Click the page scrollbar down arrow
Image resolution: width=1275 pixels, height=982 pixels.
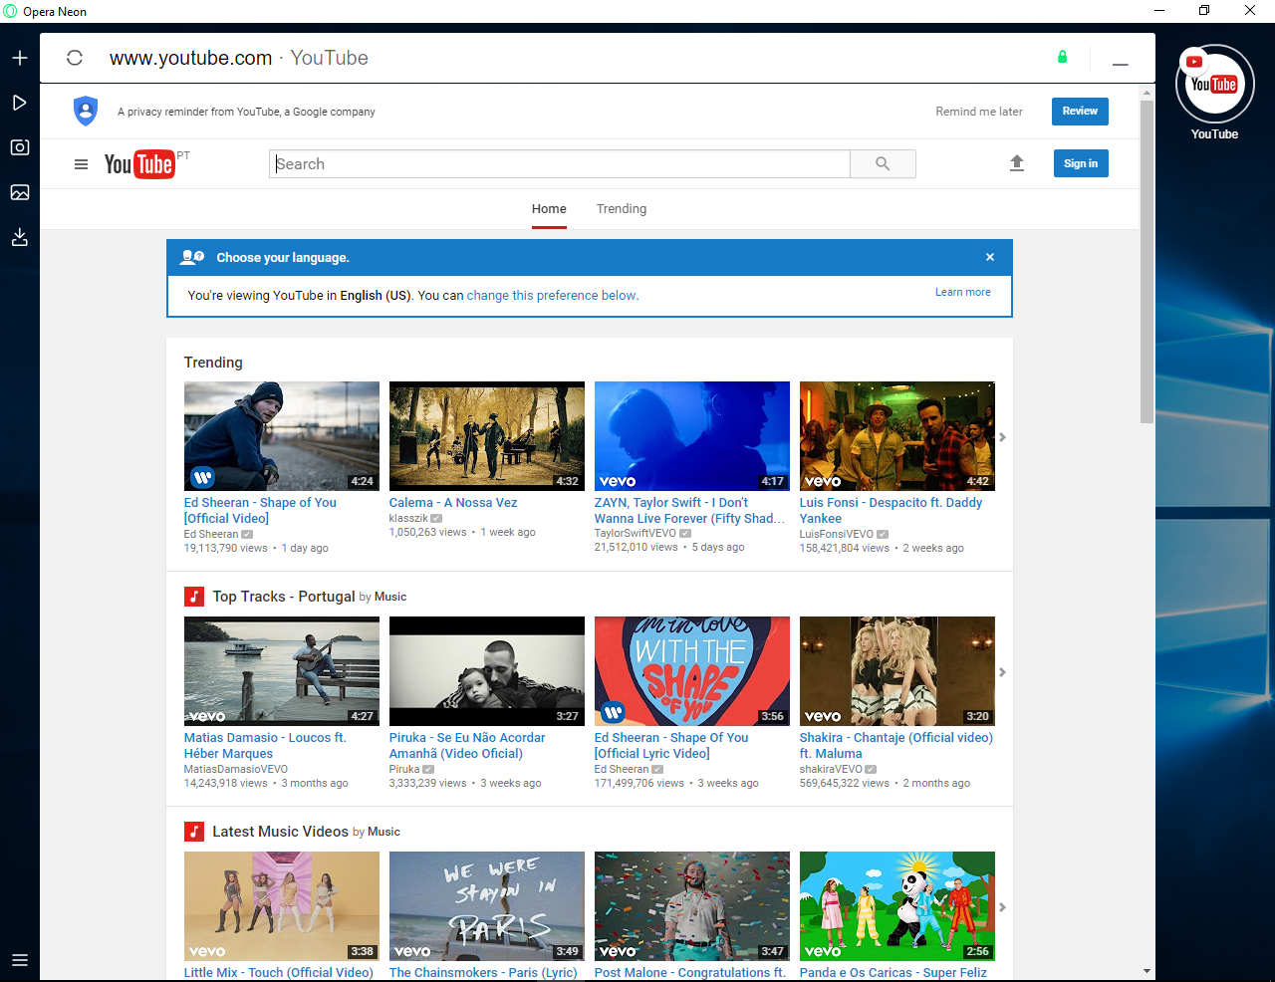tap(1147, 971)
